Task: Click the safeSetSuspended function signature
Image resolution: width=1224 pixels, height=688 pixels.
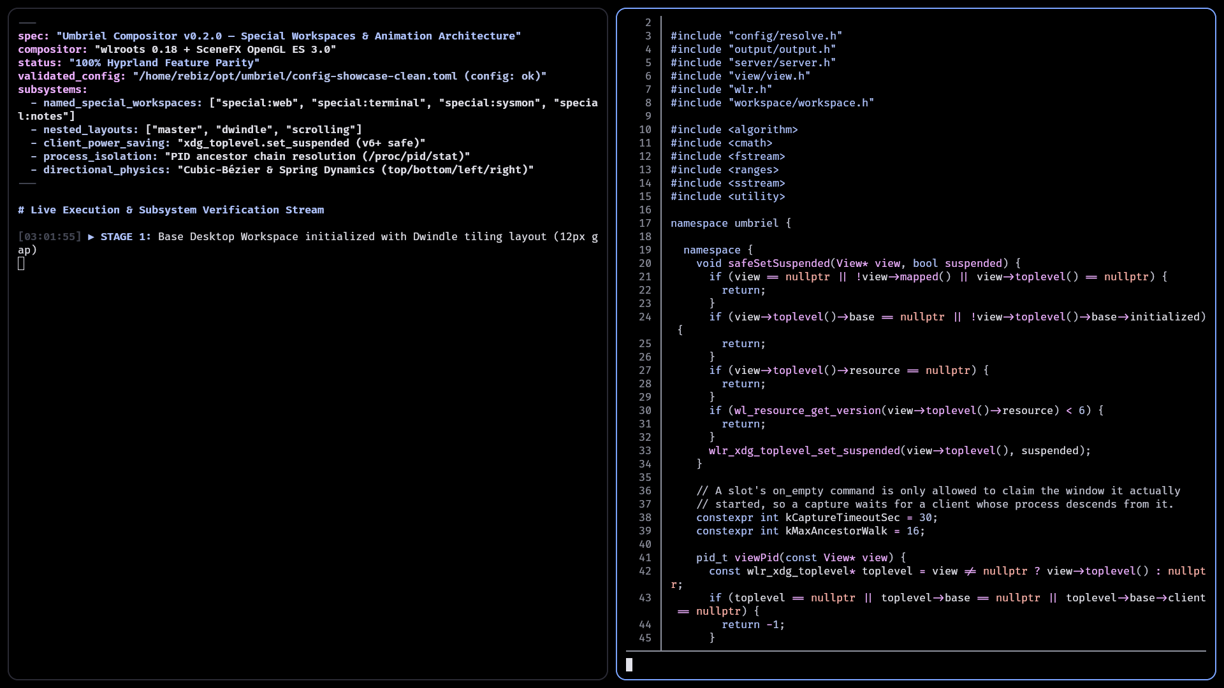Action: [x=858, y=264]
